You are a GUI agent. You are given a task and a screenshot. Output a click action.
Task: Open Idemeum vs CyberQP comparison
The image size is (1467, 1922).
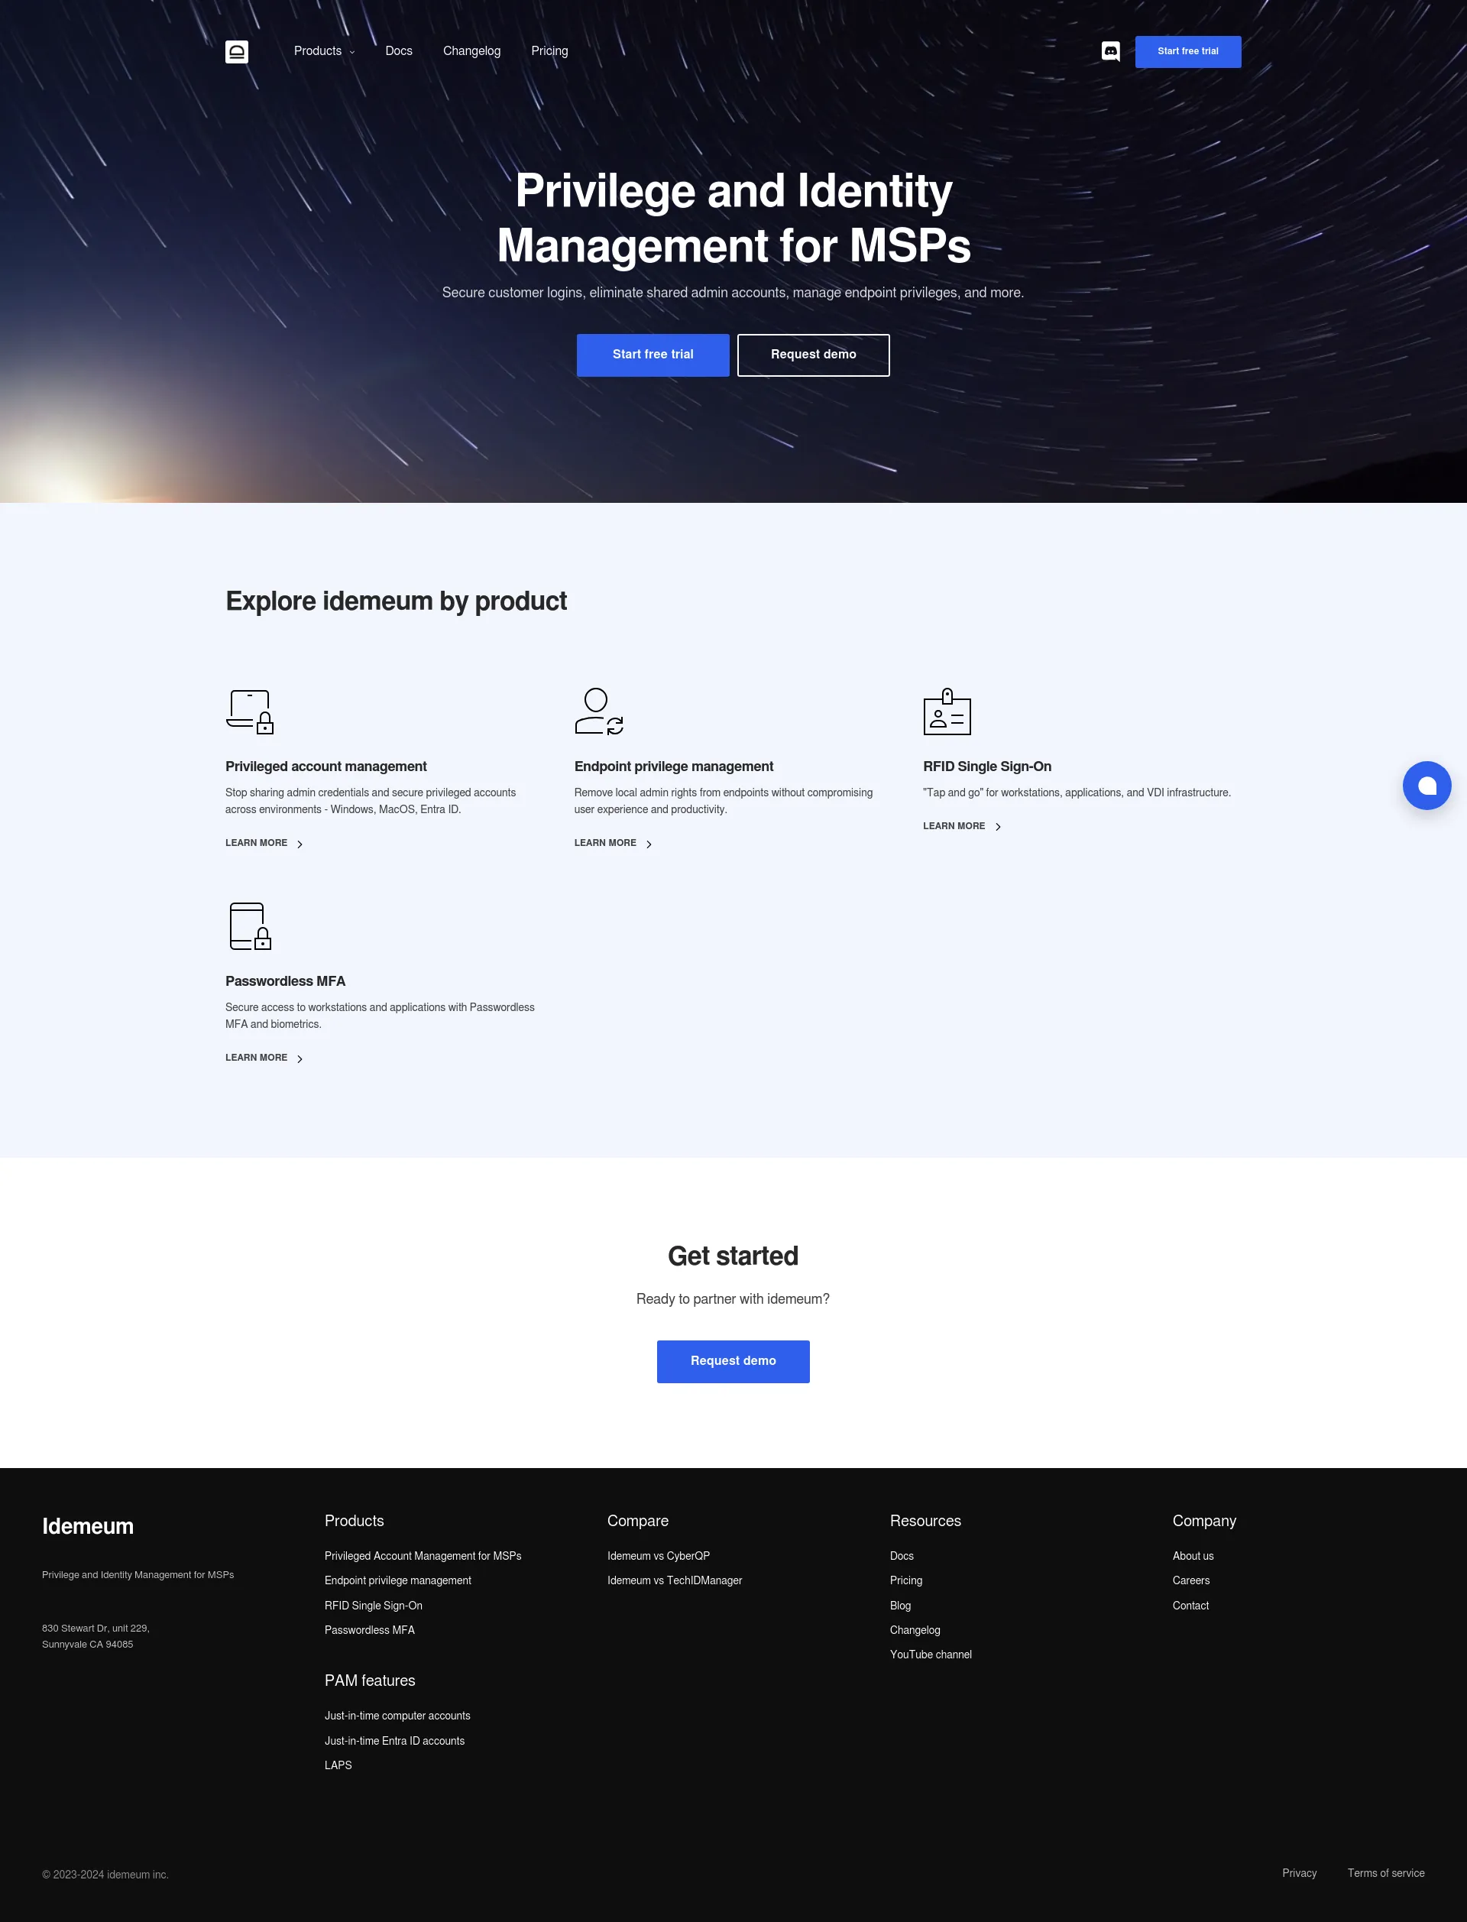tap(659, 1556)
